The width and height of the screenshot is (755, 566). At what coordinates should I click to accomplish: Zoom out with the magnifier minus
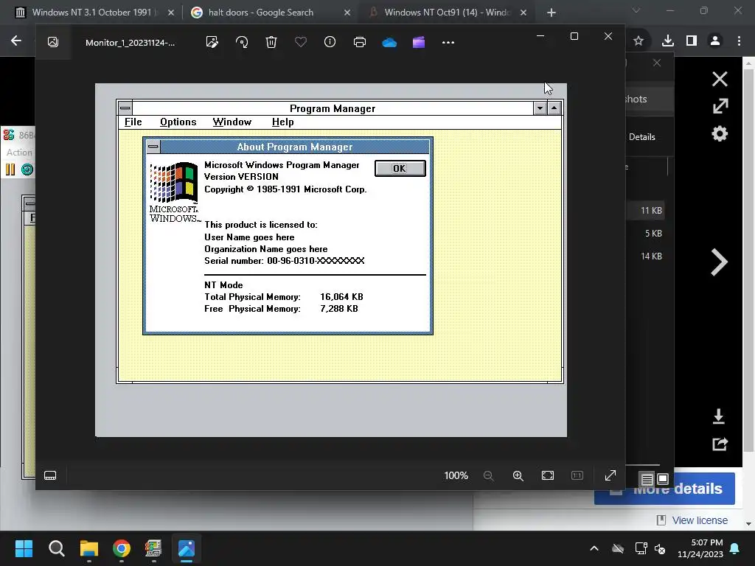(x=488, y=475)
